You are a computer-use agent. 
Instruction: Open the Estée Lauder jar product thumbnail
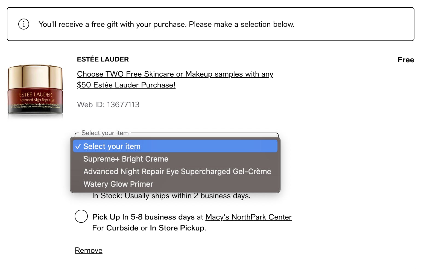pos(35,90)
